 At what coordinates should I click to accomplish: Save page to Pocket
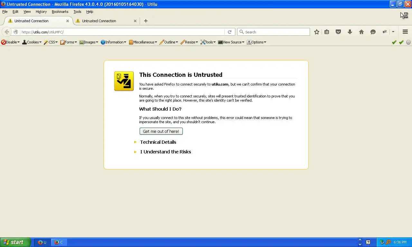pos(338,32)
